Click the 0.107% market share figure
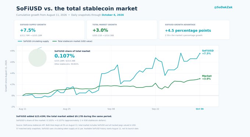 [x=65, y=56]
